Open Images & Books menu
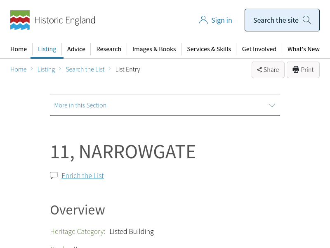Image resolution: width=330 pixels, height=248 pixels. coord(154,49)
